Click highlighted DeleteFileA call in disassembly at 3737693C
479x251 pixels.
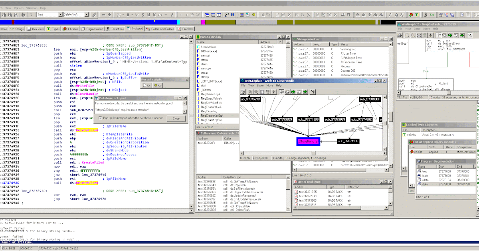point(87,183)
